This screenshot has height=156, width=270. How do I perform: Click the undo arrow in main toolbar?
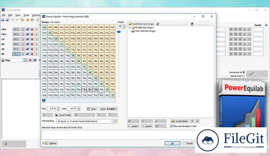tap(12, 20)
